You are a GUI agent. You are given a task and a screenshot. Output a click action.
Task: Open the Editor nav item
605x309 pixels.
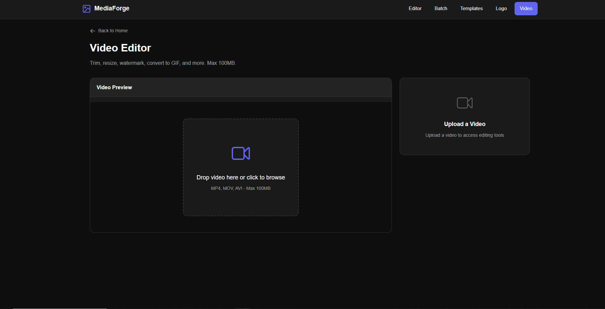(x=415, y=8)
